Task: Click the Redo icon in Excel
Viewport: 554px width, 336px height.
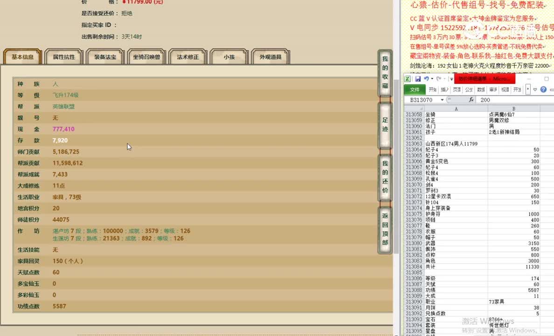Action: pos(438,79)
